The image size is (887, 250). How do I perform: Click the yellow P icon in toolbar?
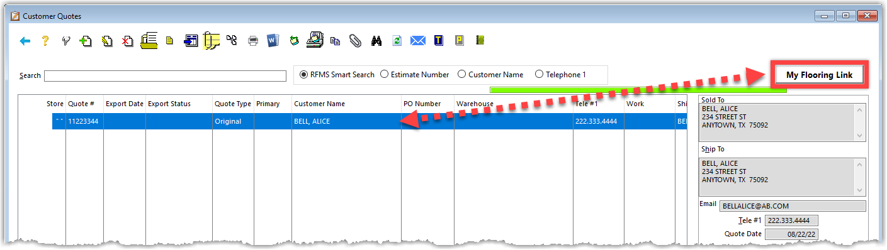point(460,41)
